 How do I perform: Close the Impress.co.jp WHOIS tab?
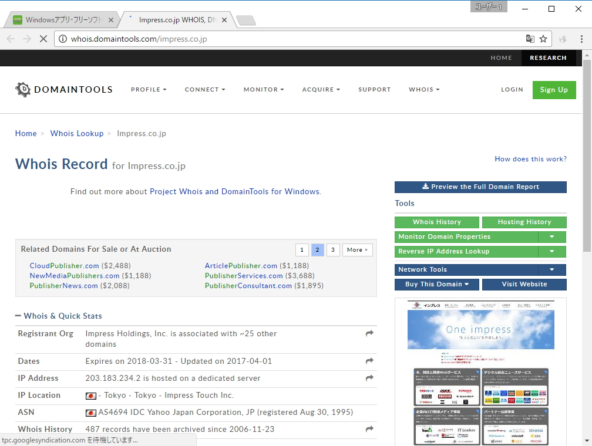(224, 20)
